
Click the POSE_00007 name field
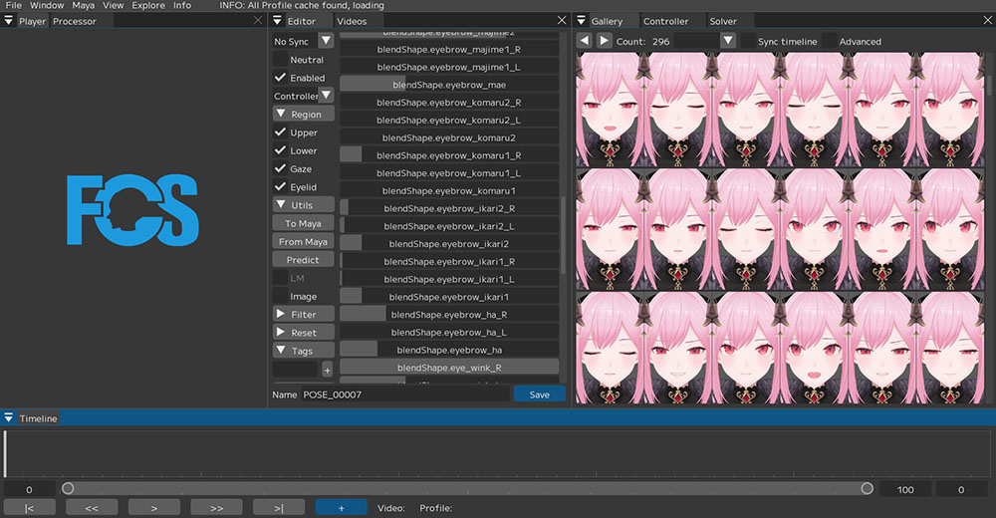click(x=405, y=394)
